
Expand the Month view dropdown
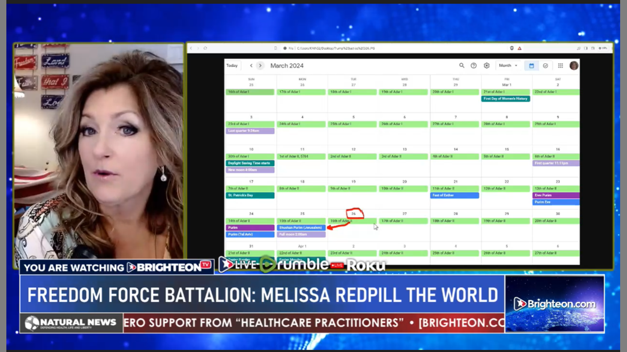click(508, 66)
